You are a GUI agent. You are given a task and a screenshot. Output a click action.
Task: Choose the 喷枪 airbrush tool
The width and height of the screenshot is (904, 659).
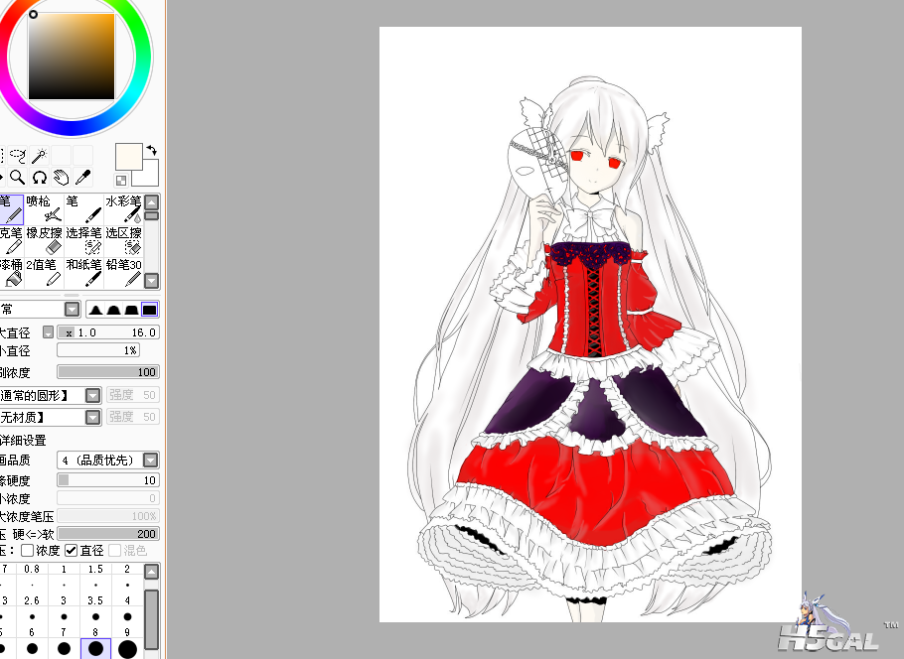(45, 207)
